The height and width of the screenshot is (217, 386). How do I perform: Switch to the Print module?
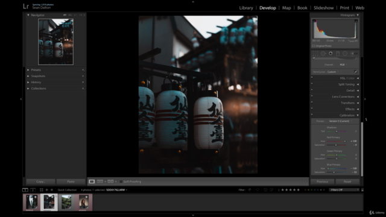click(344, 8)
